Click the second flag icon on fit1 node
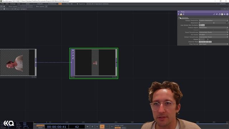The image size is (229, 129). coord(73,53)
